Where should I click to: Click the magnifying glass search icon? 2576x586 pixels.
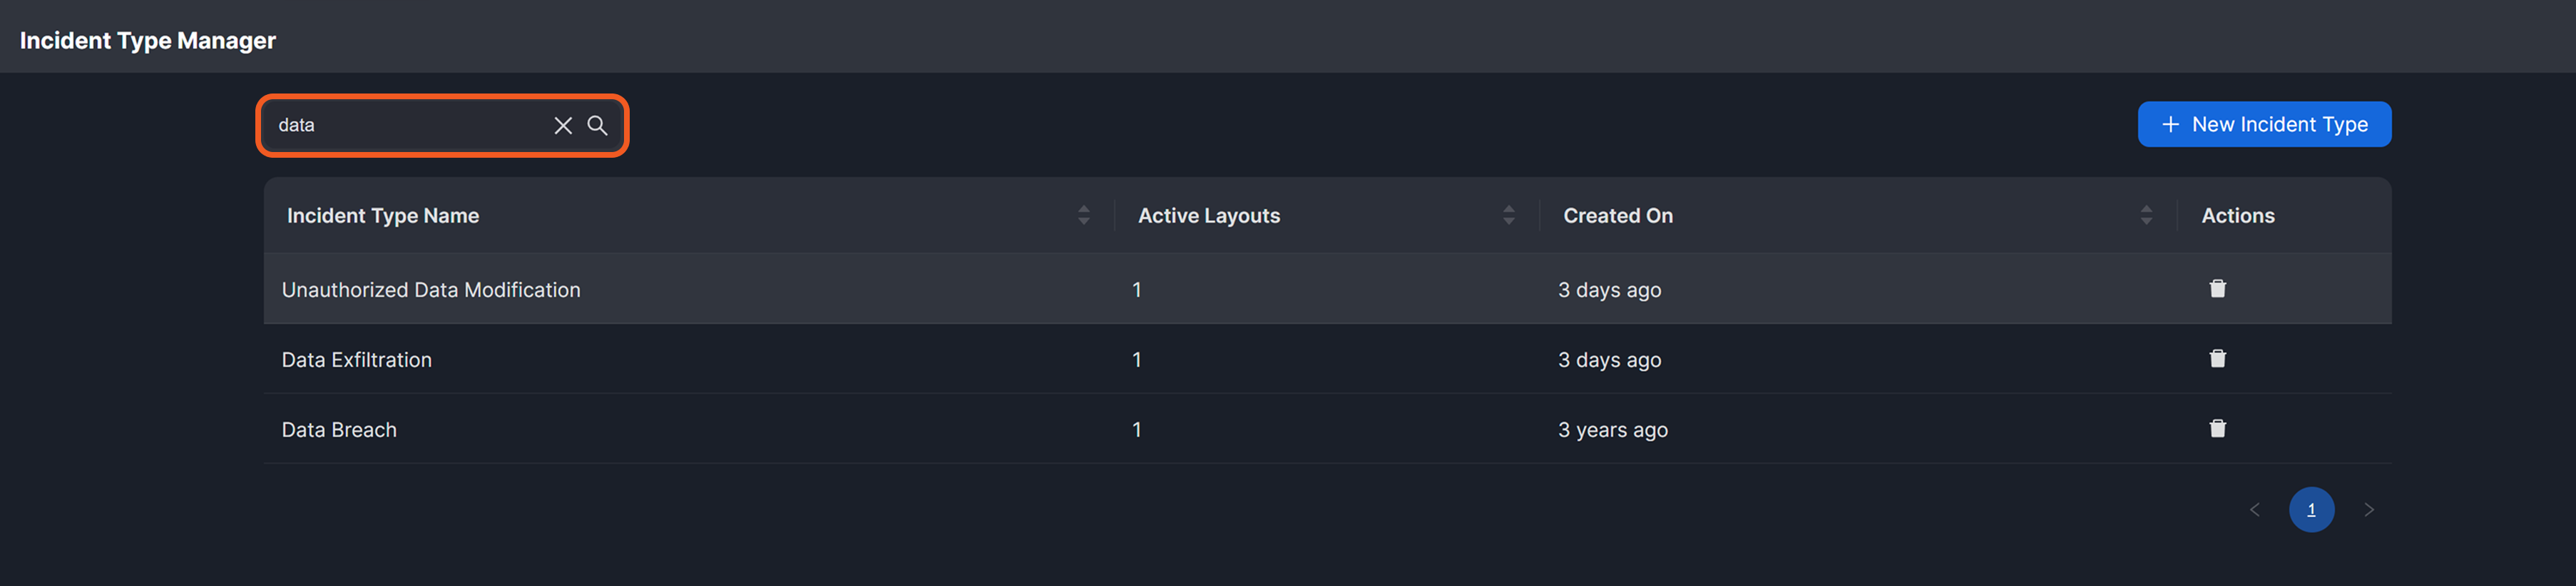[x=597, y=125]
